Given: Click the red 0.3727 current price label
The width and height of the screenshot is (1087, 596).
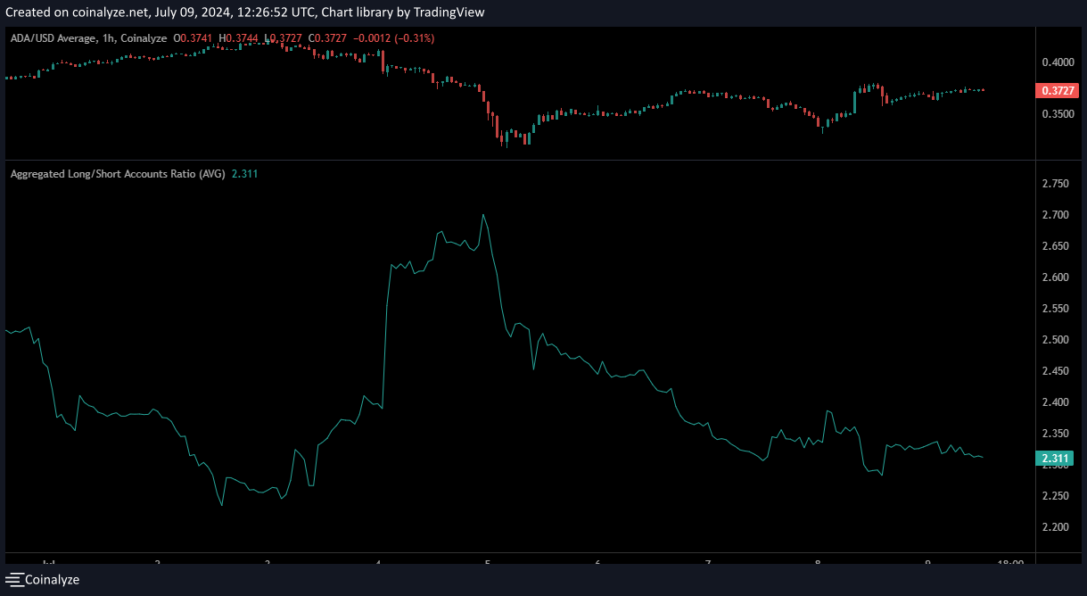Looking at the screenshot, I should click(x=1055, y=91).
